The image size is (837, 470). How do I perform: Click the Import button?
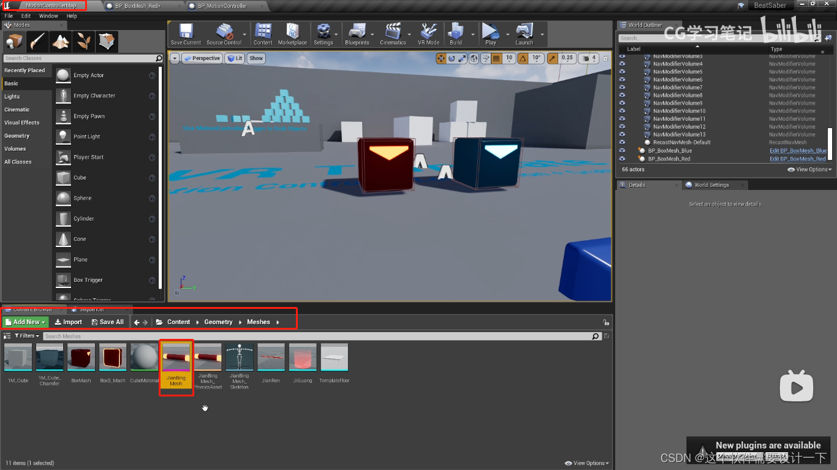click(x=68, y=322)
